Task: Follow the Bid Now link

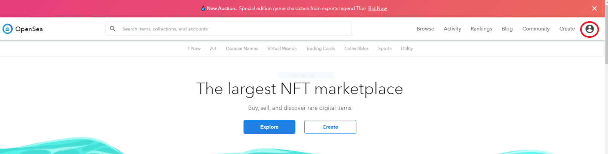Action: (x=377, y=8)
